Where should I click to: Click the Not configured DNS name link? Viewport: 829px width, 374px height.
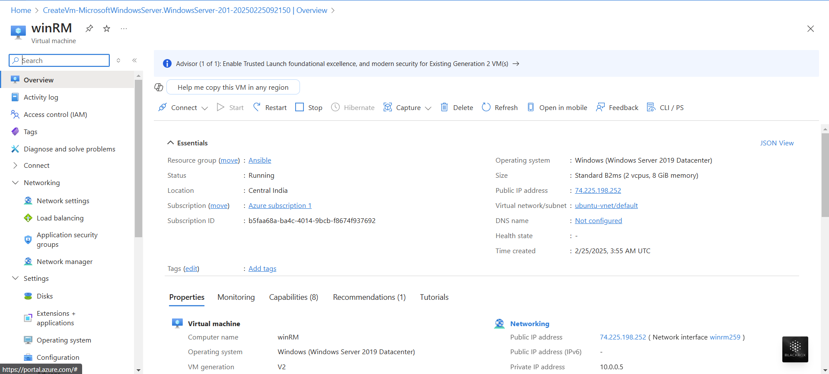(598, 220)
